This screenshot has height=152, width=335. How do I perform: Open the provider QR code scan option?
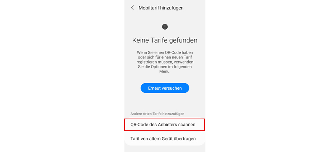(165, 125)
